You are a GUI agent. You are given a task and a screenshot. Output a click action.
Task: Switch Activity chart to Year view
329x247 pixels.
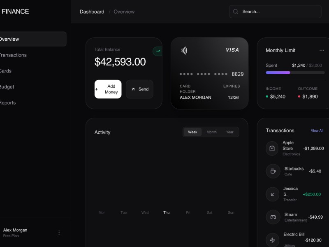click(229, 132)
